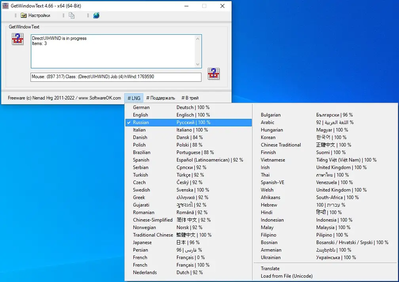Screen dimensions: 399x282
Task: Select French entry marked 100 %
Action: [x=188, y=265]
